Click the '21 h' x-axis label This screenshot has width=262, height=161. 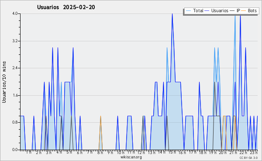[x=233, y=153]
